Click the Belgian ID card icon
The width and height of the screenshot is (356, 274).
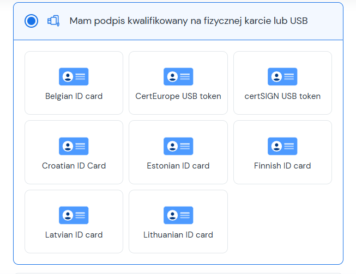pos(74,77)
